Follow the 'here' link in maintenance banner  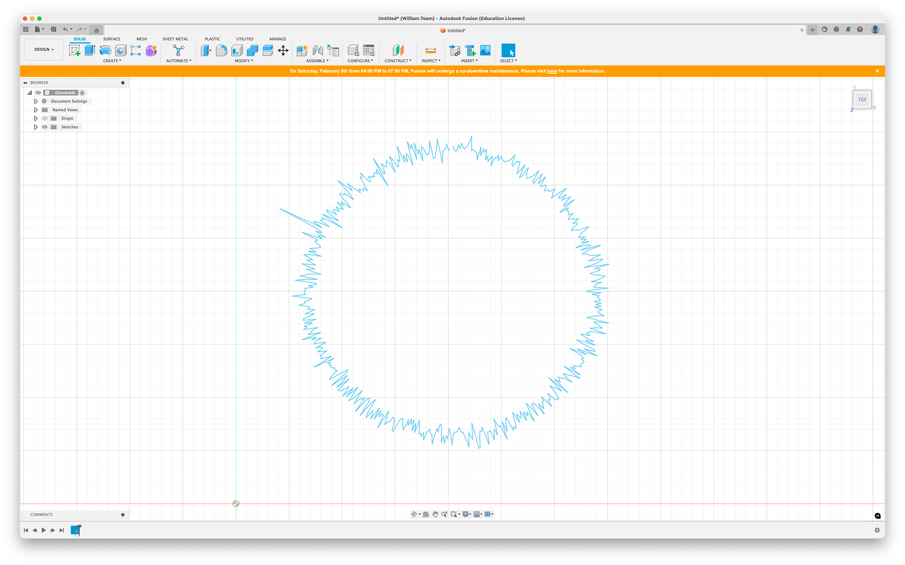tap(552, 71)
